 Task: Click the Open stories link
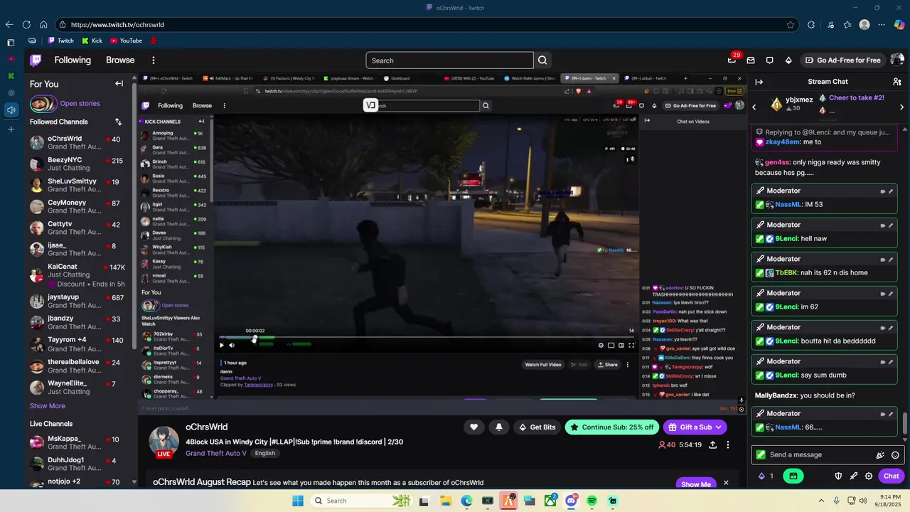click(80, 104)
